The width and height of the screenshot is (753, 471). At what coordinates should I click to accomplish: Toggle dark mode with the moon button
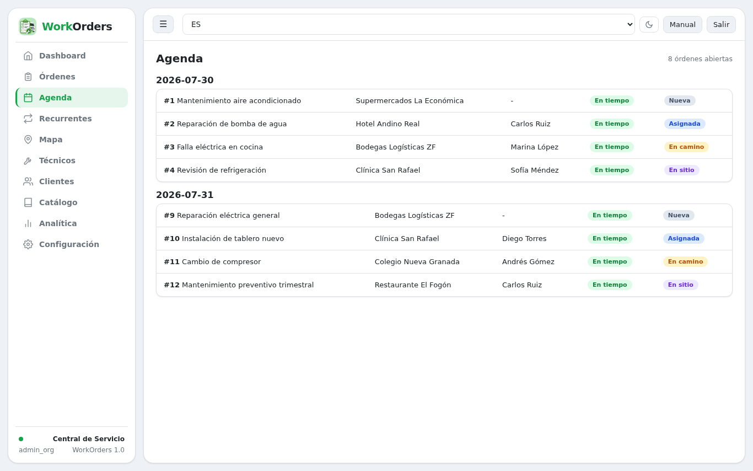coord(649,24)
